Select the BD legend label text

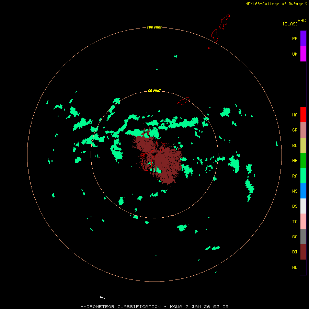295,146
